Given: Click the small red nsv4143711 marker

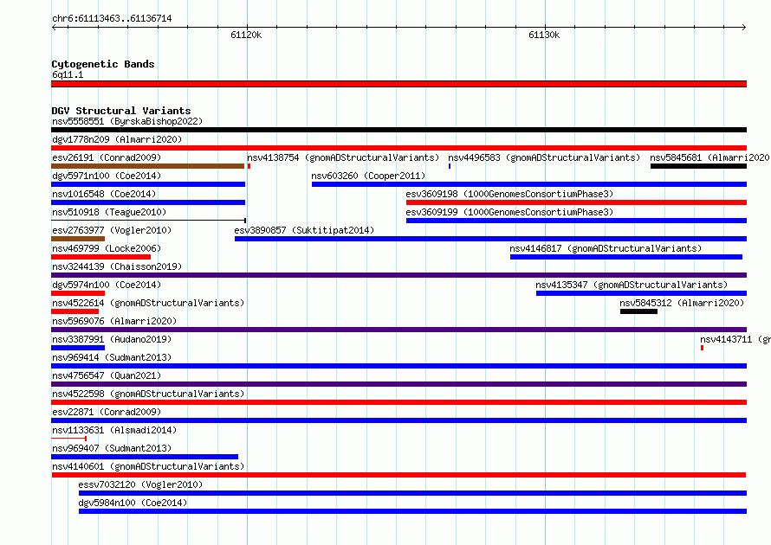Looking at the screenshot, I should coord(702,348).
